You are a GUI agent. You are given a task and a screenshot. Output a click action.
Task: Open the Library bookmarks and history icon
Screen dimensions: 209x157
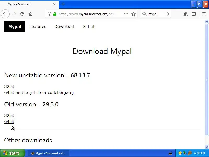click(x=185, y=14)
